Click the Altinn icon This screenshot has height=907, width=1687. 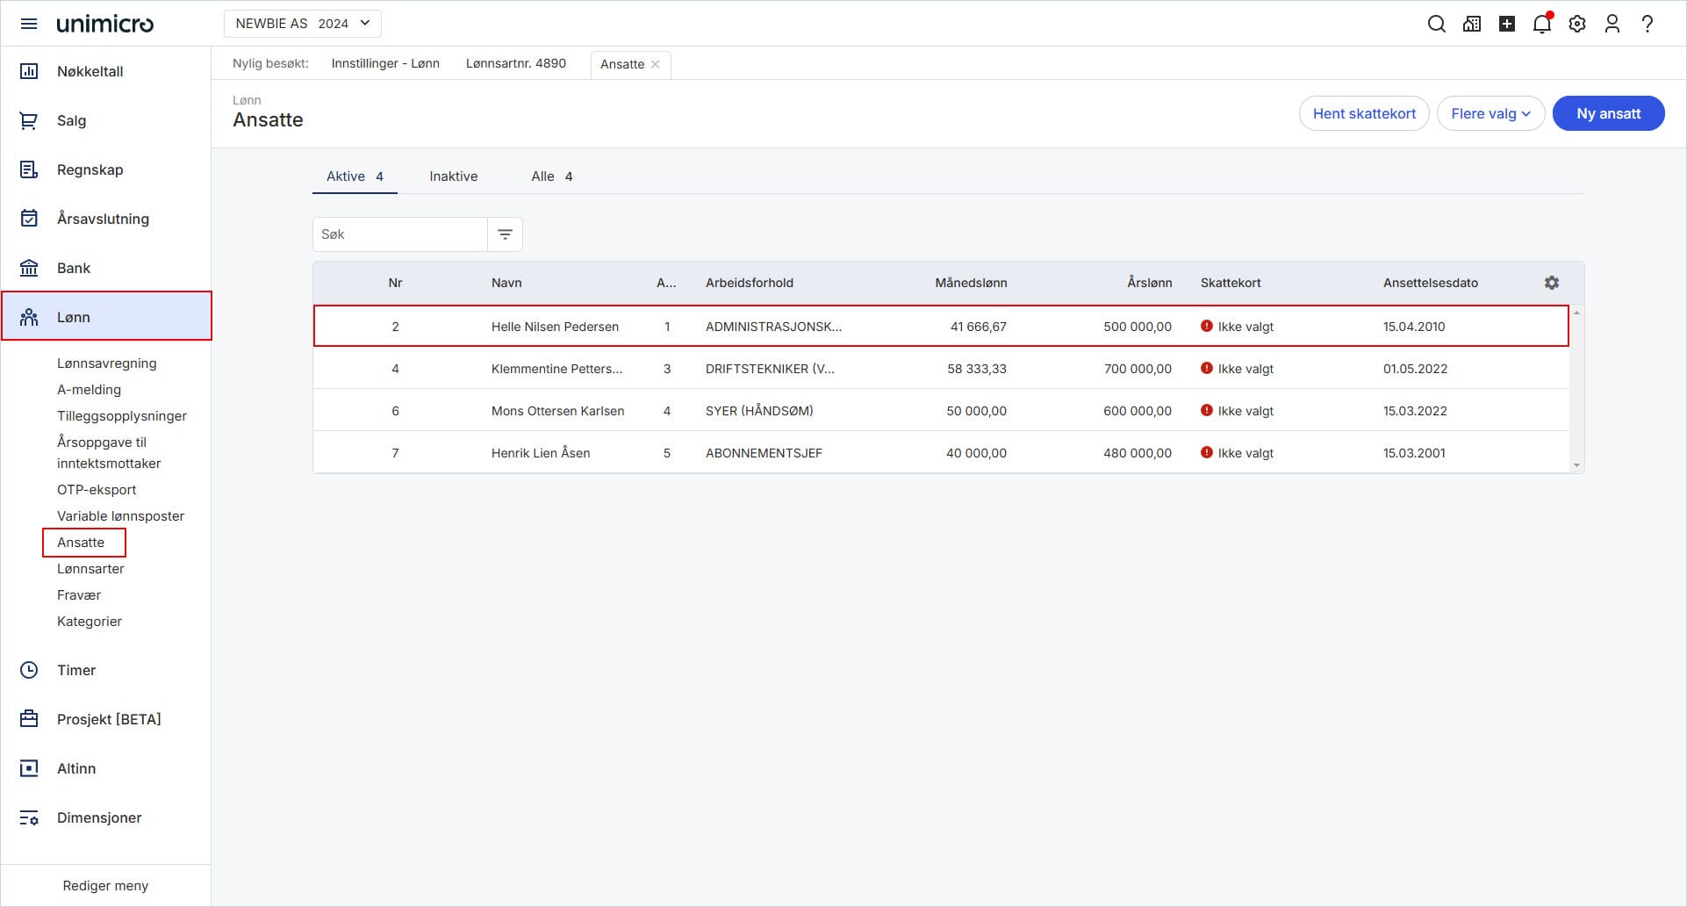click(x=29, y=768)
